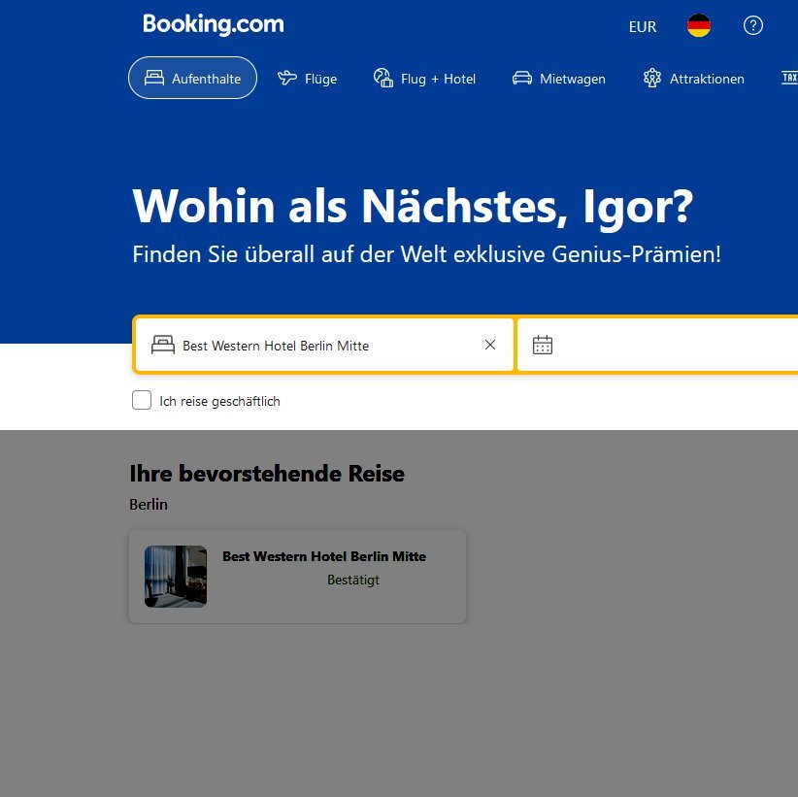Select the Aufenthalte tab
Viewport: 798px width, 797px height.
point(192,78)
